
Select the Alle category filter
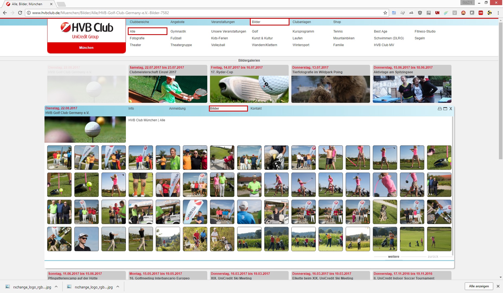[147, 31]
